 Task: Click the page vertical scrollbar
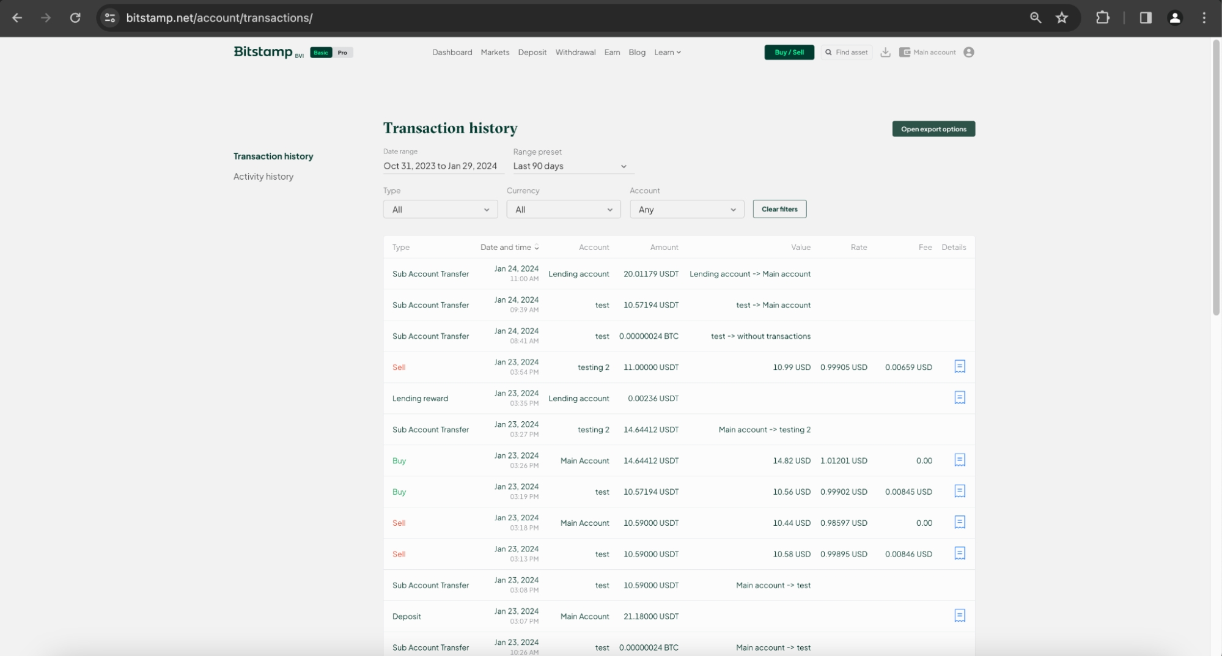tap(1216, 177)
